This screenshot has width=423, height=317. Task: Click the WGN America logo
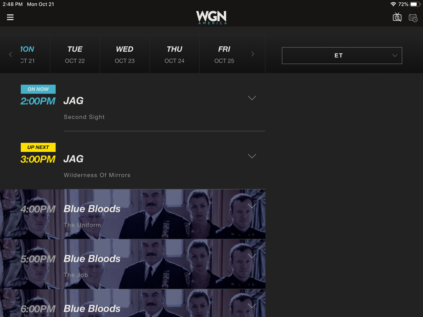click(211, 17)
